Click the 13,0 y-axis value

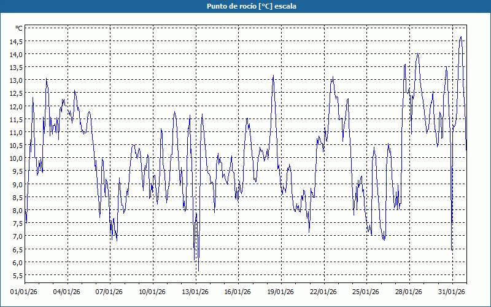tap(16, 80)
